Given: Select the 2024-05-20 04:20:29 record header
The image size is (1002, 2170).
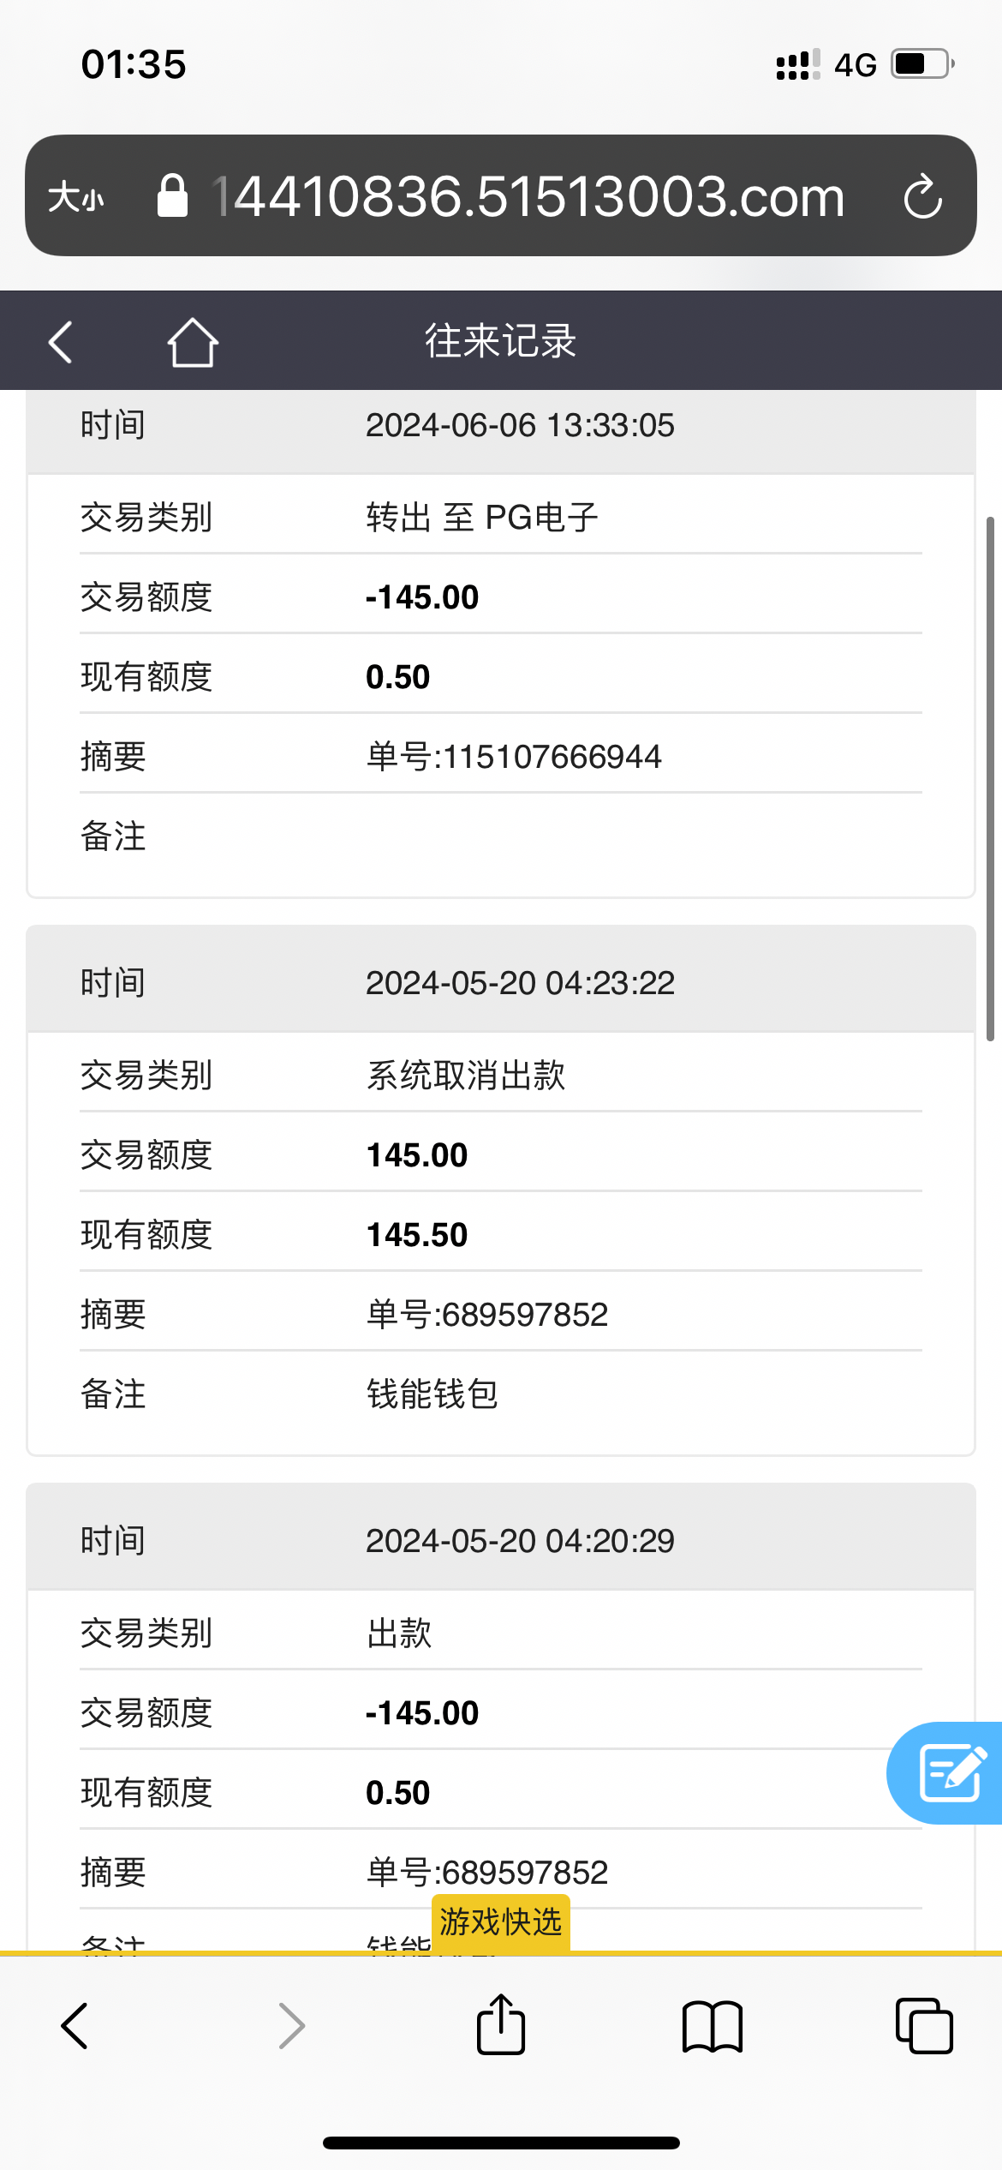Looking at the screenshot, I should (519, 1541).
